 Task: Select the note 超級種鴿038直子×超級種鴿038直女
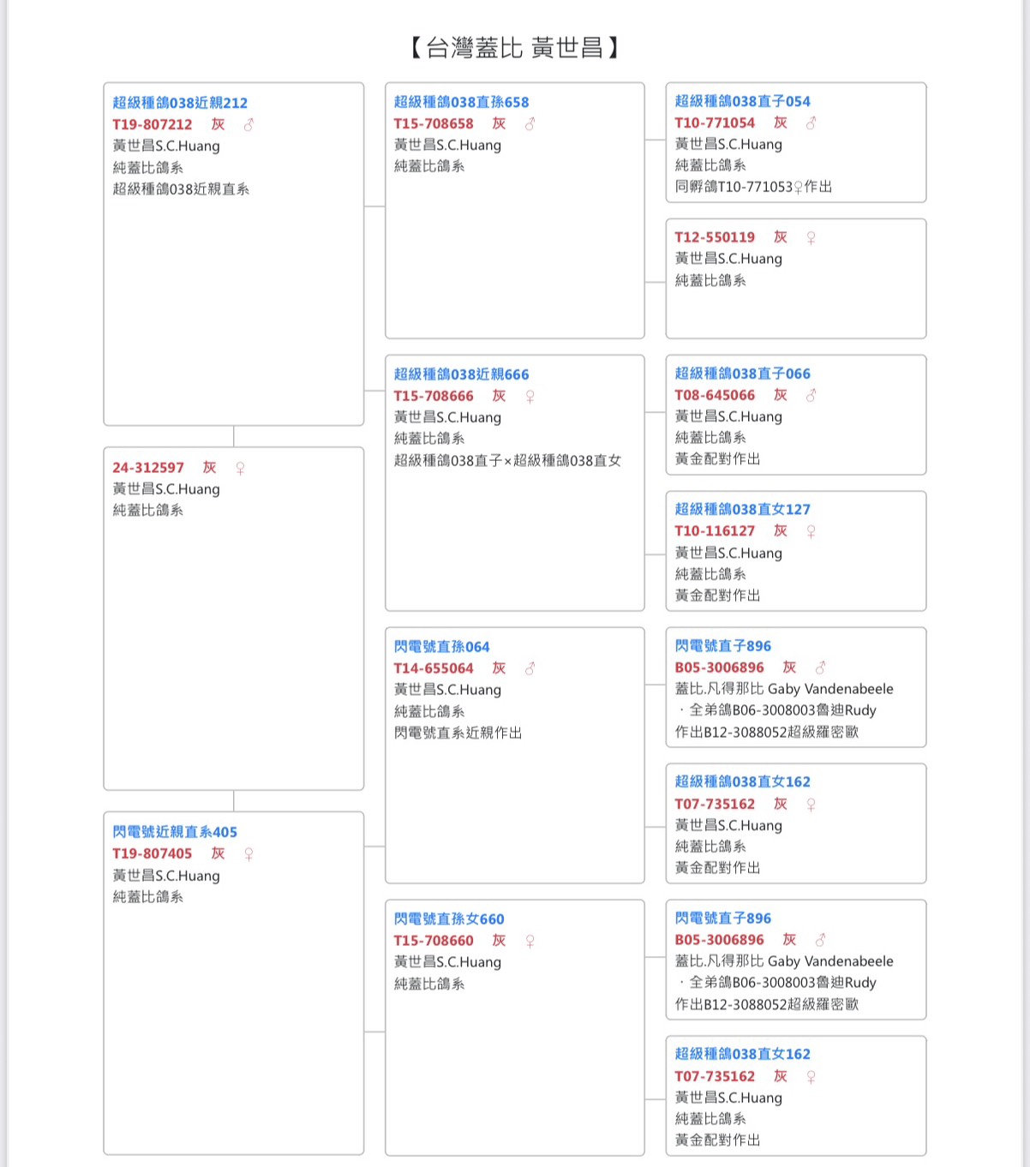507,461
